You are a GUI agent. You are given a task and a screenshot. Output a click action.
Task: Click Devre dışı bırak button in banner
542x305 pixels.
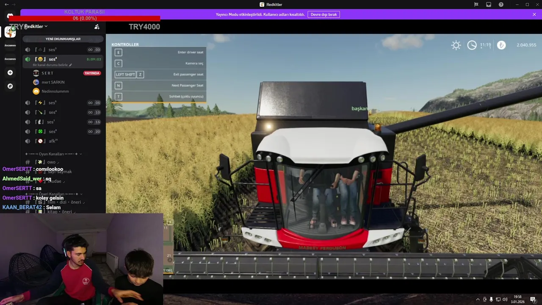pos(324,14)
